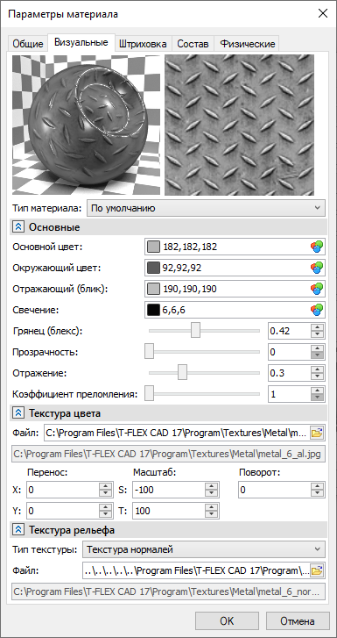Switch to the Штриховка tab
This screenshot has height=638, width=337.
[143, 44]
